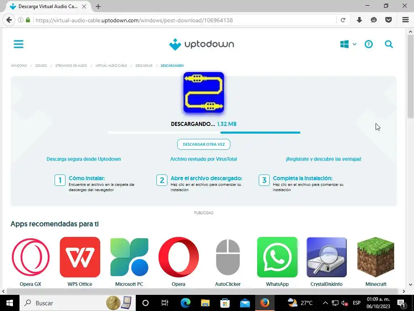Reload the page with the refresh icon
Screen dimensions: 414x311
click(343, 20)
